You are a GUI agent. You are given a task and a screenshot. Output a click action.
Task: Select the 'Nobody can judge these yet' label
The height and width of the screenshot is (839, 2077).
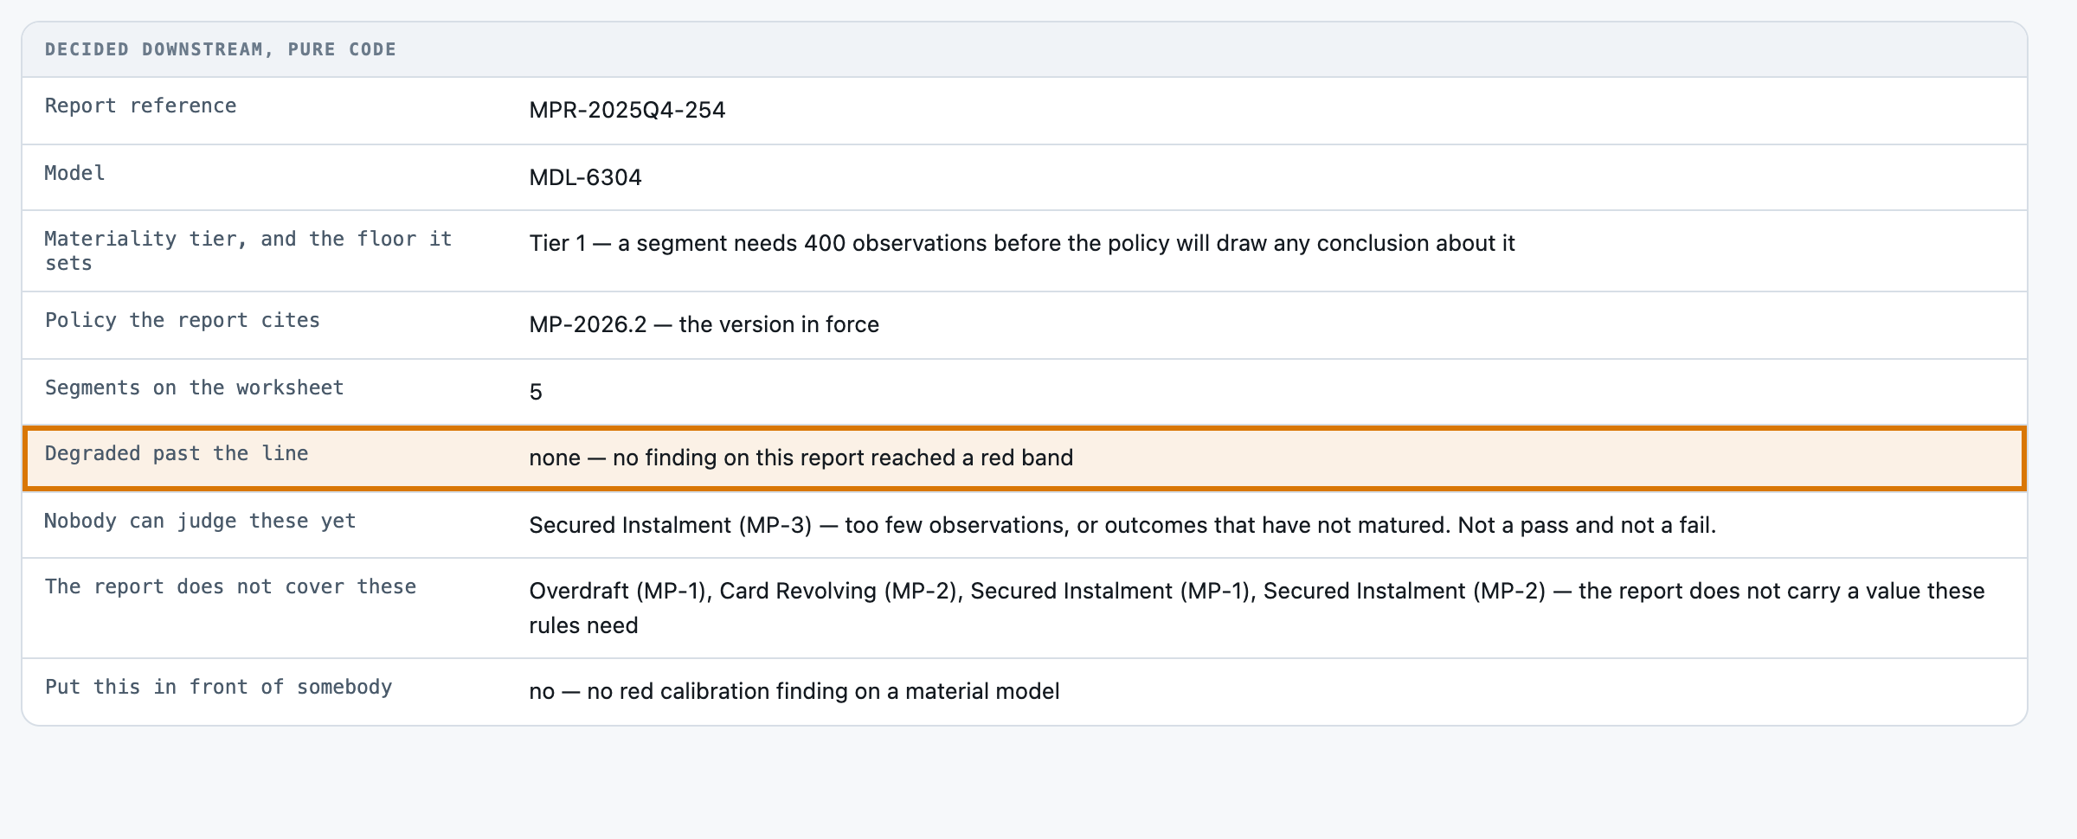pyautogui.click(x=200, y=521)
